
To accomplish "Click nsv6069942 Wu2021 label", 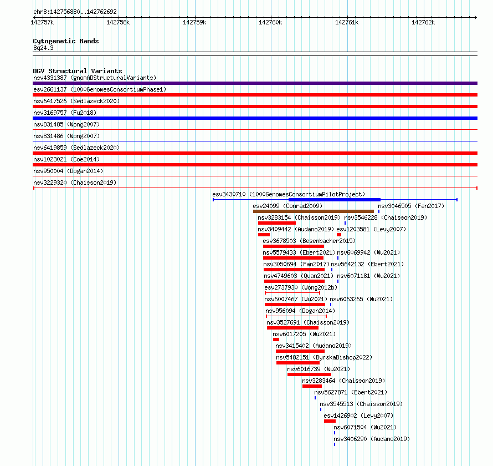I will pos(368,252).
